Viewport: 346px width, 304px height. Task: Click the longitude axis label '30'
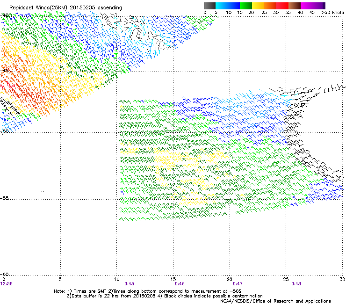(342, 279)
